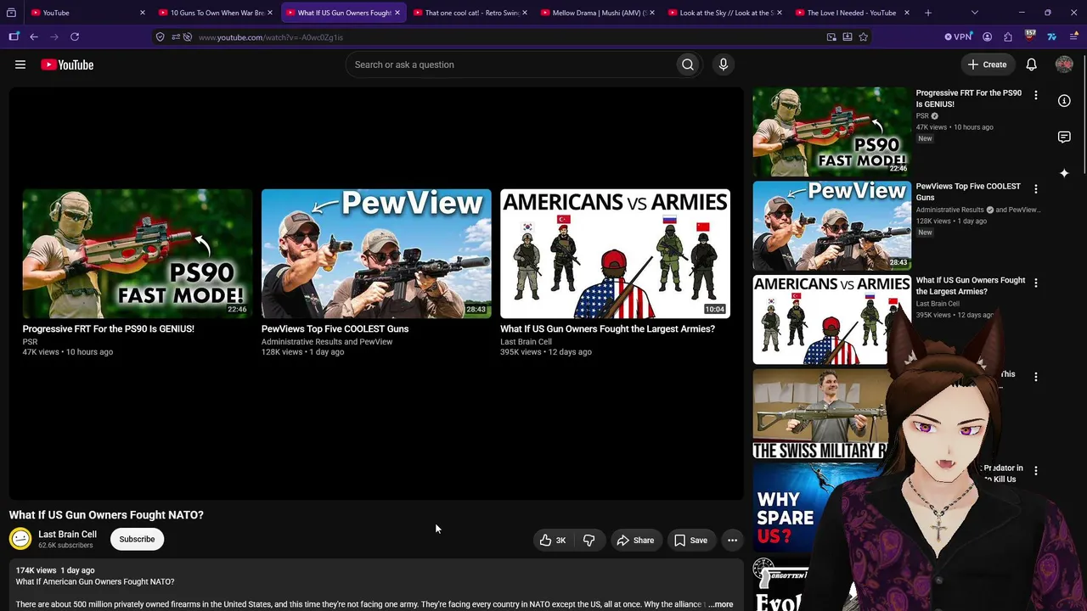Like the video with thumbs up
Screen dimensions: 1087x611
[553, 540]
